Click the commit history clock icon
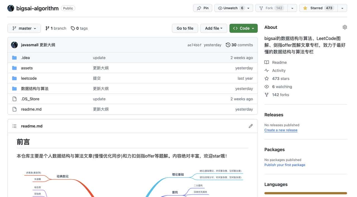 click(x=228, y=45)
